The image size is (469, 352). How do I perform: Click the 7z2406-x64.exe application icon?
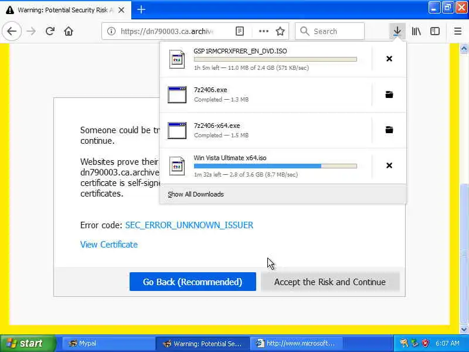point(177,130)
